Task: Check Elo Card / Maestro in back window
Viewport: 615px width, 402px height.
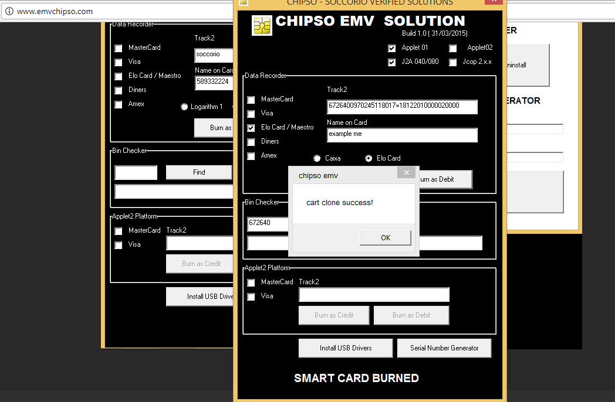Action: [x=119, y=76]
